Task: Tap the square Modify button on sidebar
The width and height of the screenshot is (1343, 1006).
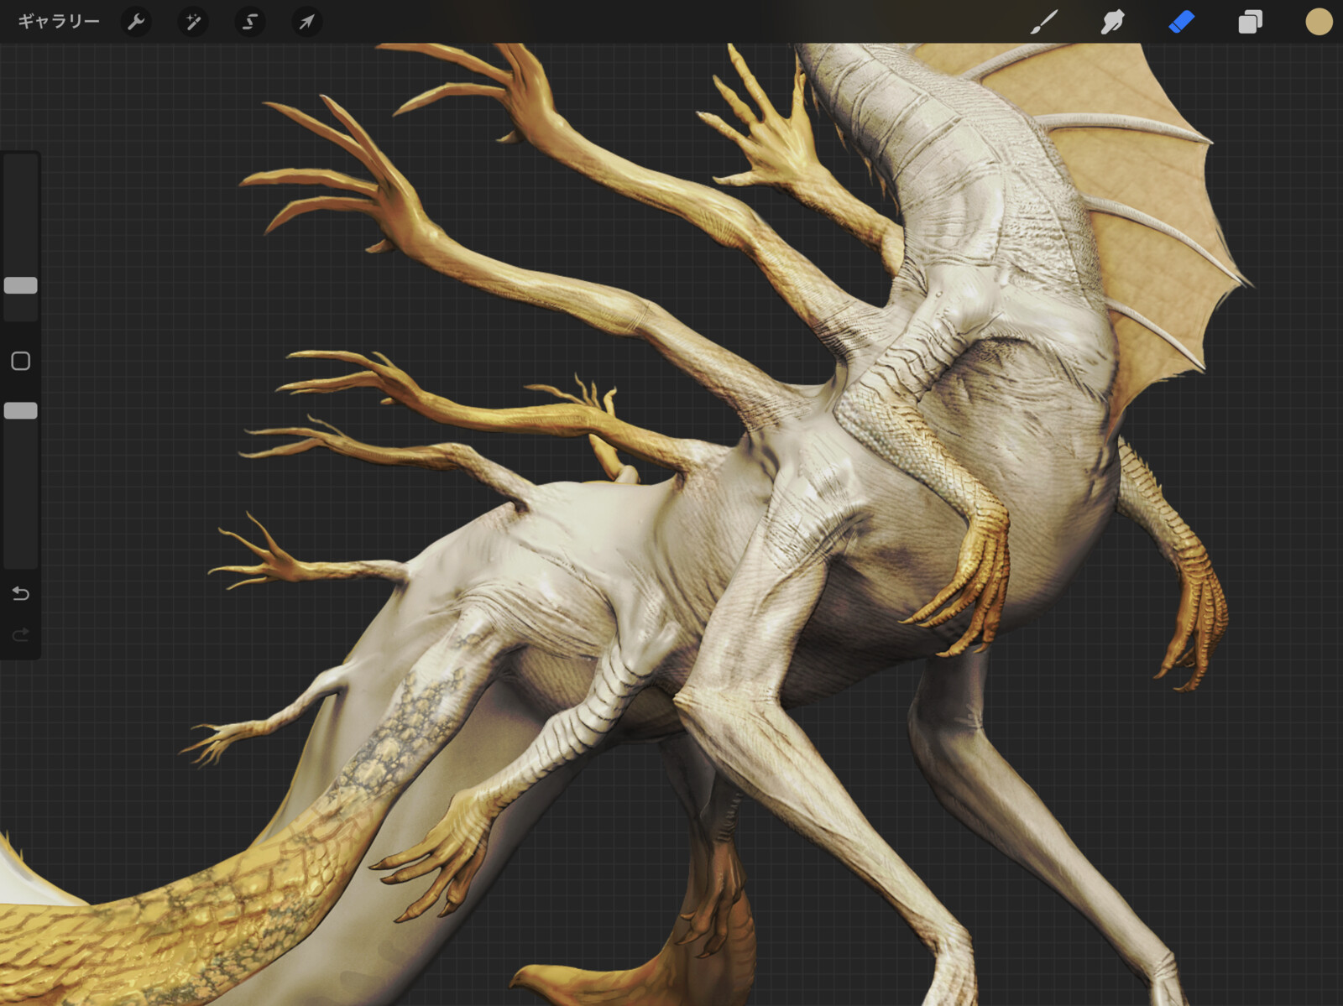Action: pos(21,361)
